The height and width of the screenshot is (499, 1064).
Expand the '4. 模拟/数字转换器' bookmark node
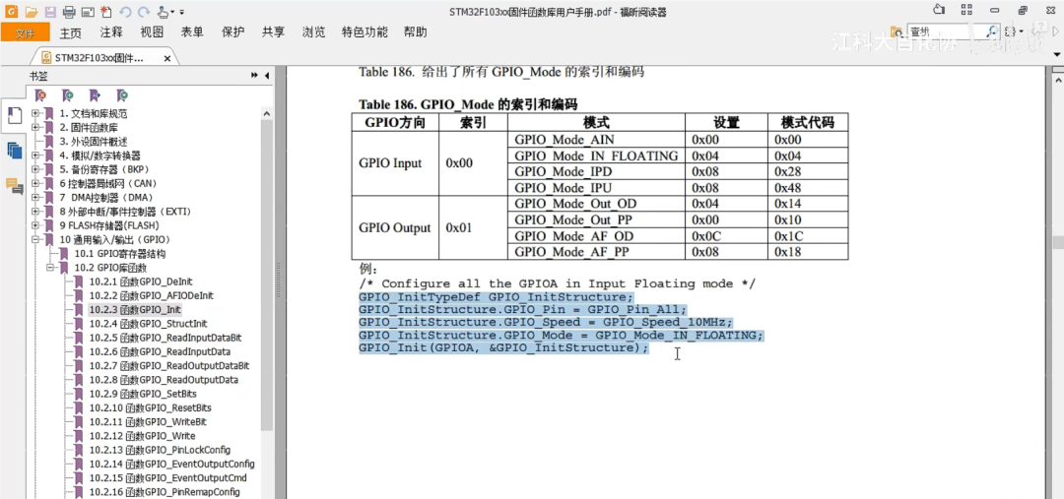(x=34, y=156)
